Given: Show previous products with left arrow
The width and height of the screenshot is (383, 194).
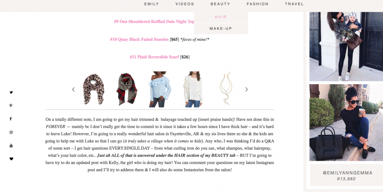Looking at the screenshot, I should tap(73, 89).
